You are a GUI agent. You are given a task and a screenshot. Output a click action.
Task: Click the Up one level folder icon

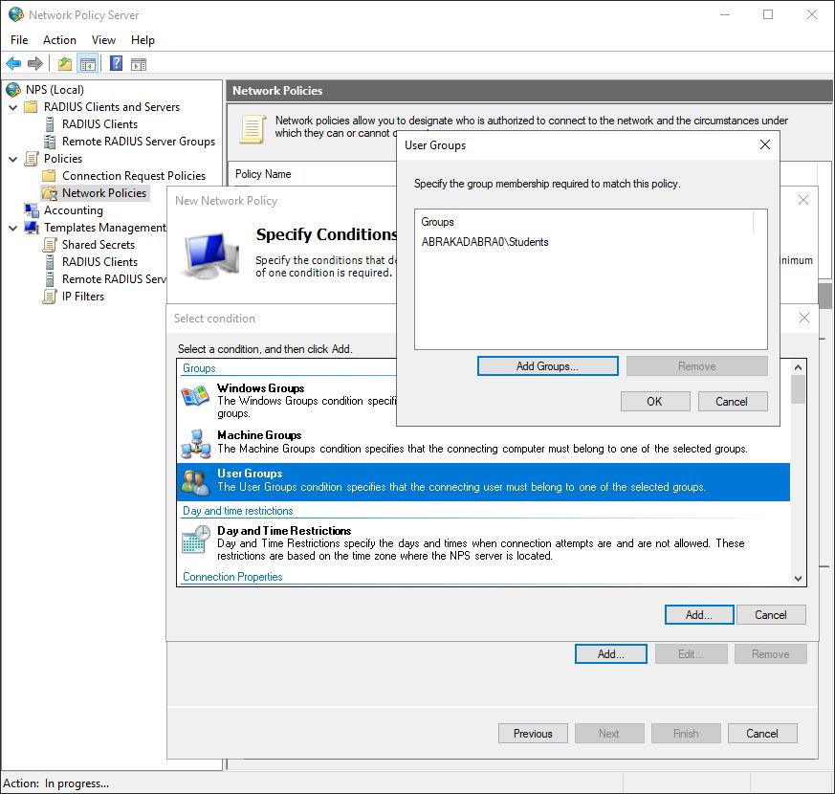pyautogui.click(x=65, y=64)
